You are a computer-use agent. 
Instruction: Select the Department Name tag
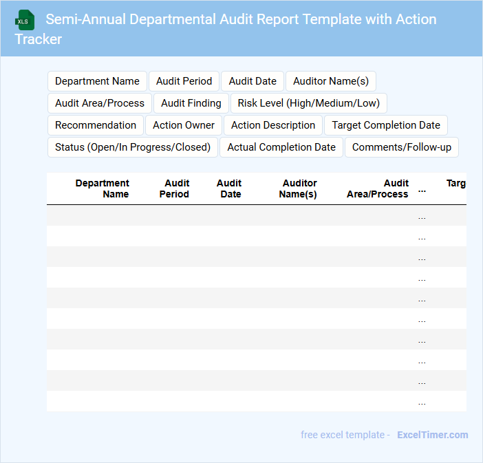(97, 81)
